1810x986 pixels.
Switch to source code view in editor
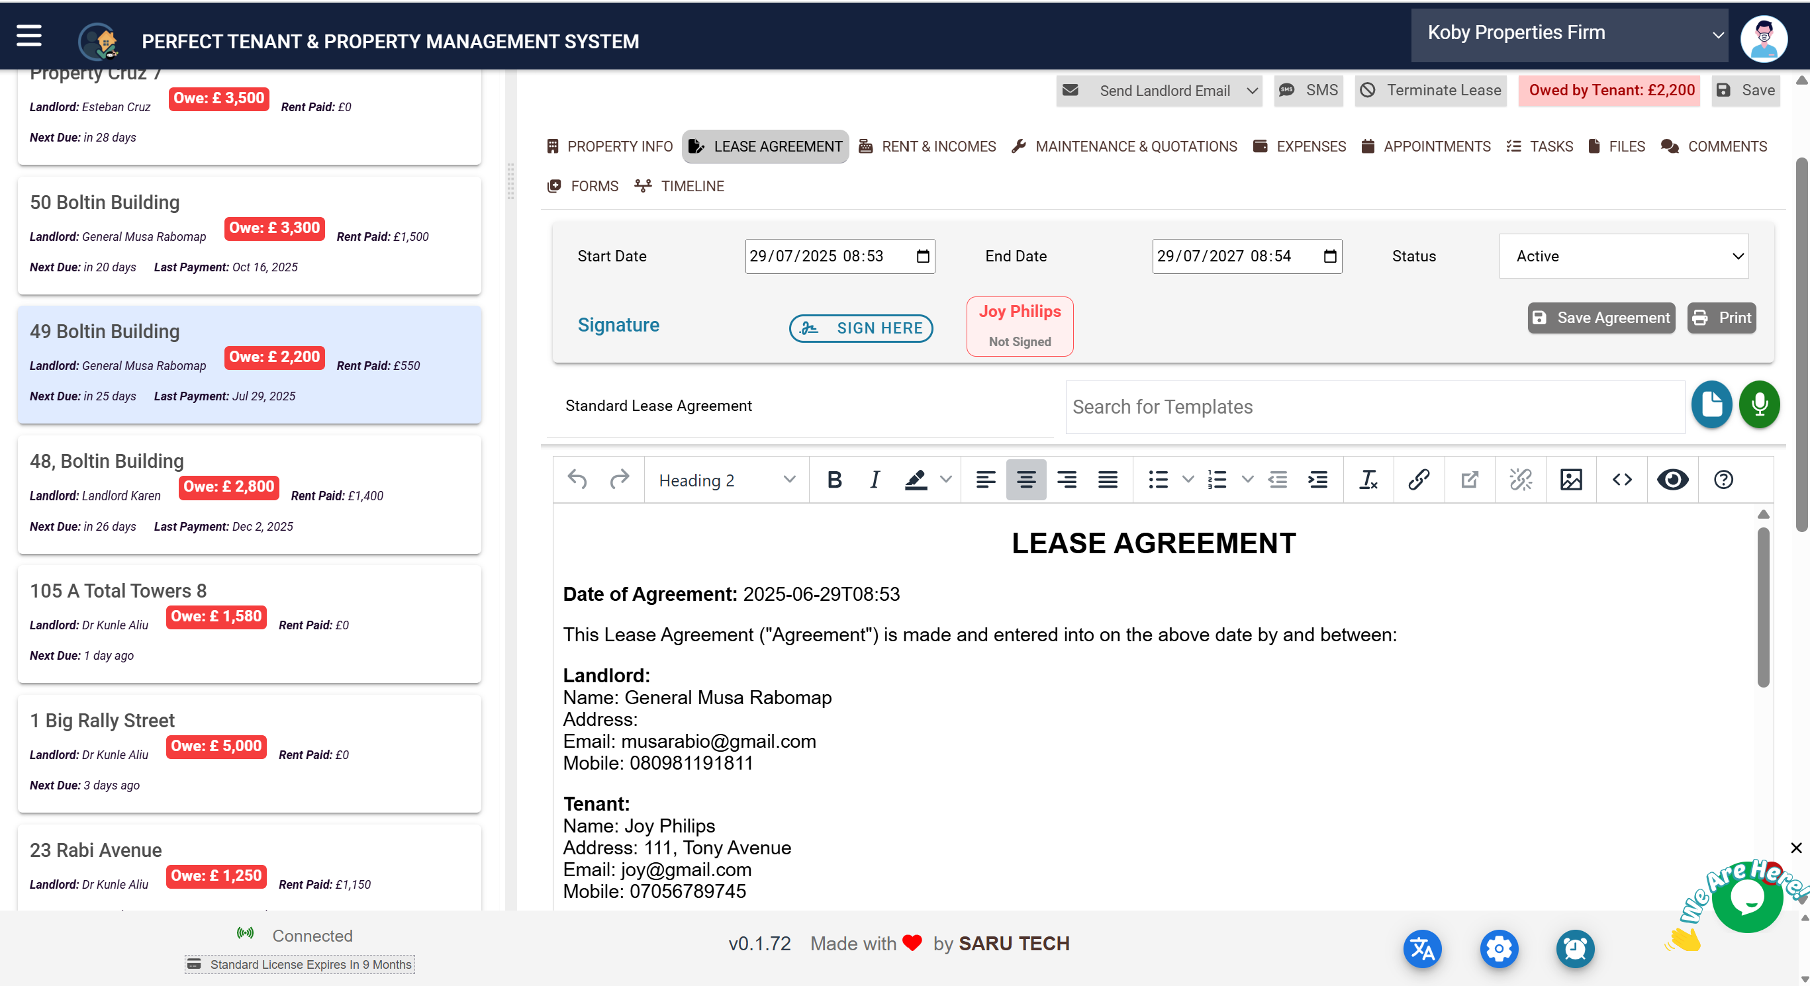(1623, 480)
